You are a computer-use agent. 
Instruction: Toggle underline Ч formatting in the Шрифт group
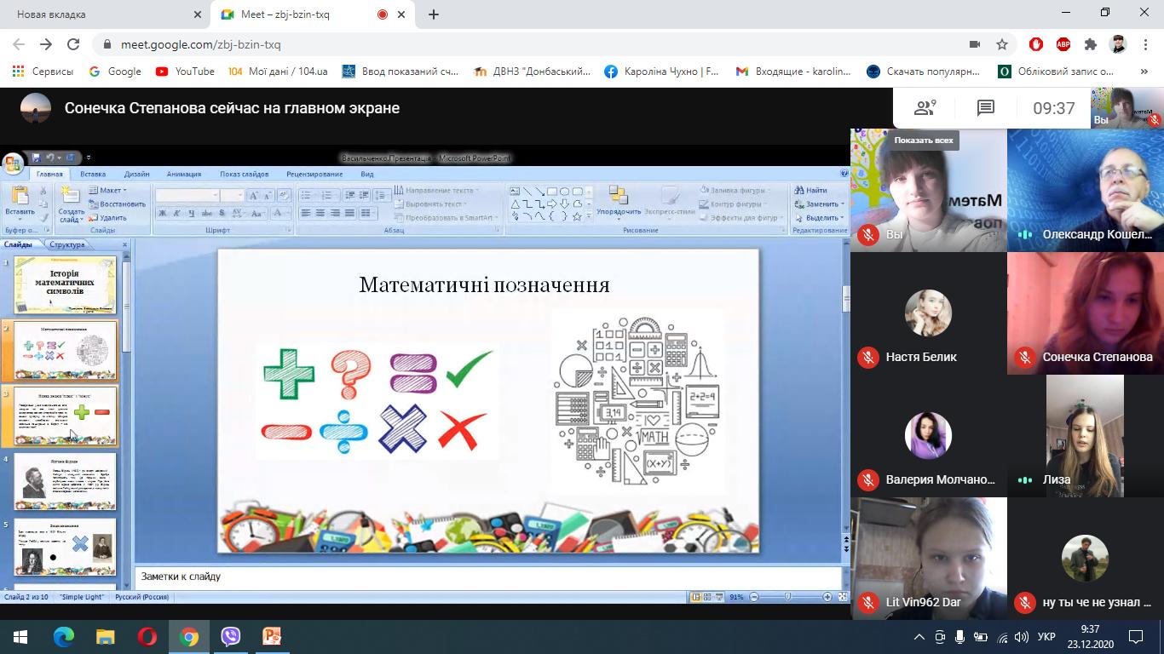pos(193,213)
